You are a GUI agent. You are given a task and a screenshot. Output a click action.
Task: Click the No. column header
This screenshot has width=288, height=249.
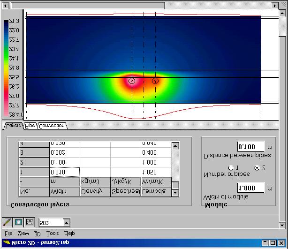pos(34,192)
